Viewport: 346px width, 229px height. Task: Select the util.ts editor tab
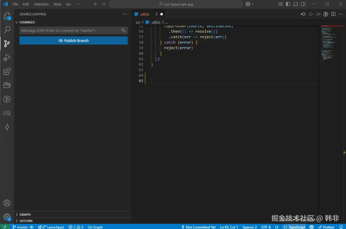[145, 14]
